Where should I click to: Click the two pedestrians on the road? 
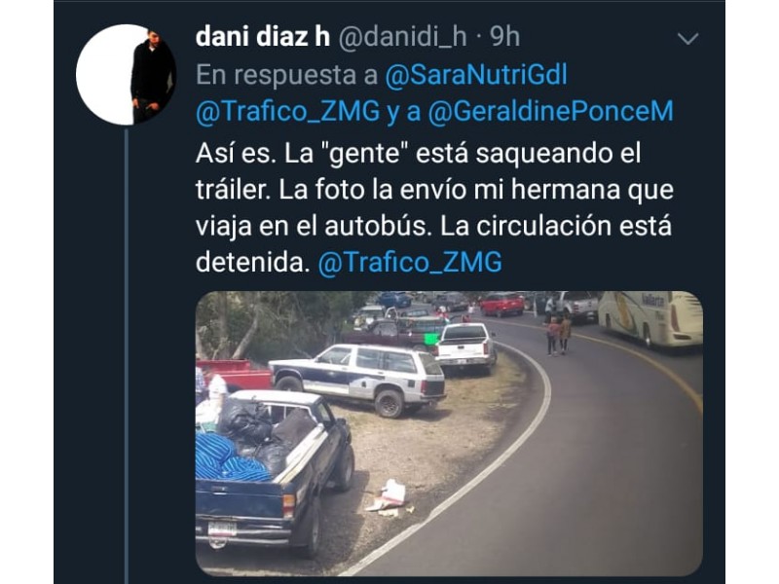[559, 335]
